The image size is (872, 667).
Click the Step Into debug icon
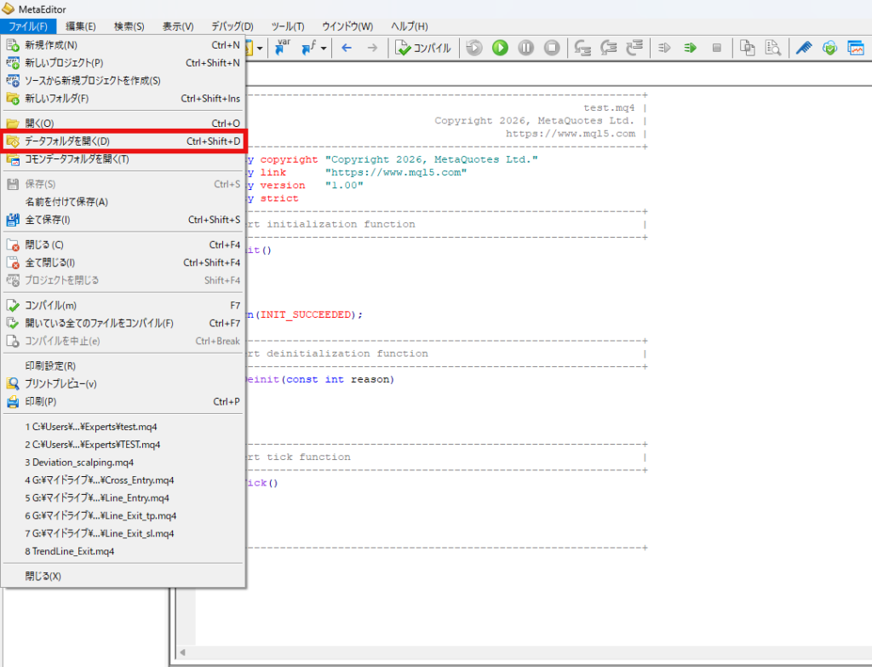pos(582,48)
